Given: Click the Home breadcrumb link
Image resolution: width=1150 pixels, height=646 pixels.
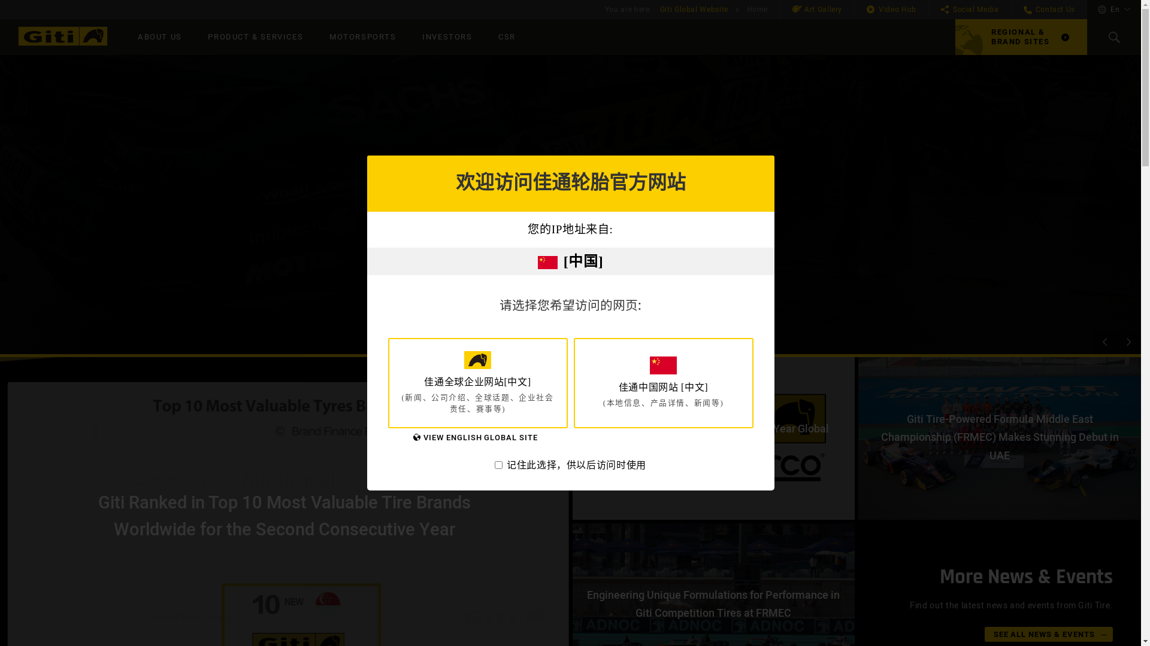Looking at the screenshot, I should pos(757,10).
